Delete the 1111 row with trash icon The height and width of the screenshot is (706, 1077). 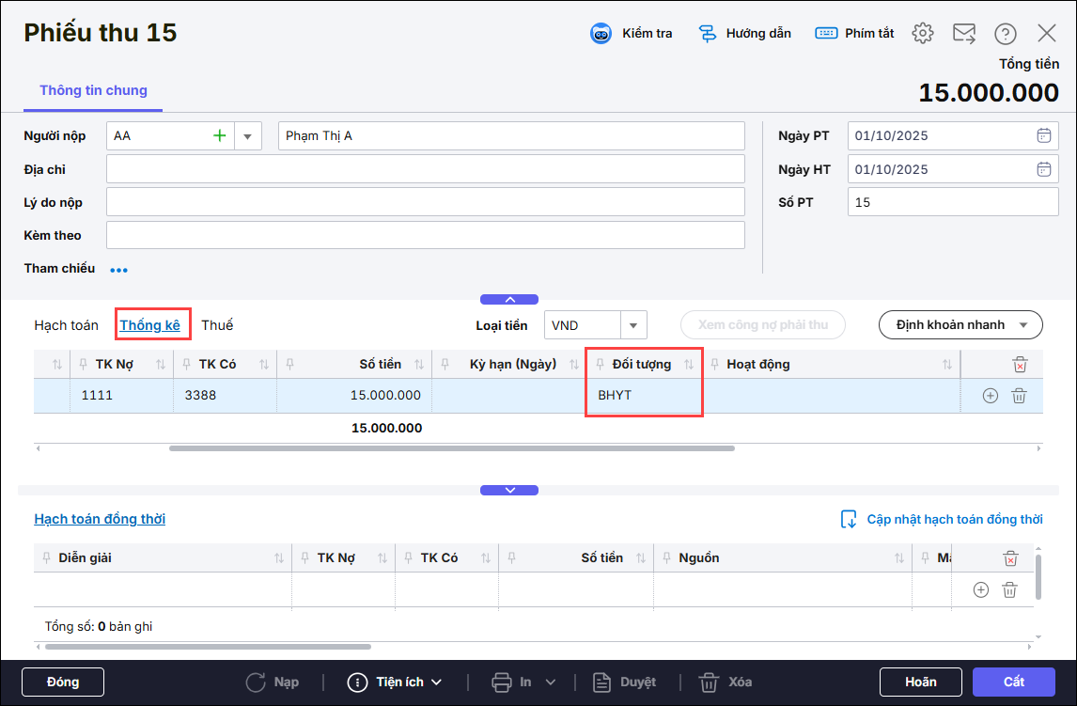(x=1019, y=396)
